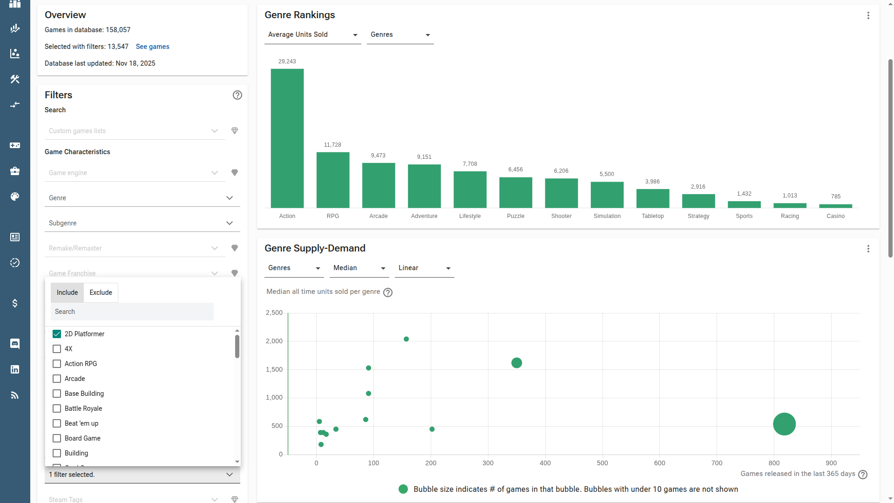Open Genre Supply-Demand three-dot menu

[x=868, y=249]
